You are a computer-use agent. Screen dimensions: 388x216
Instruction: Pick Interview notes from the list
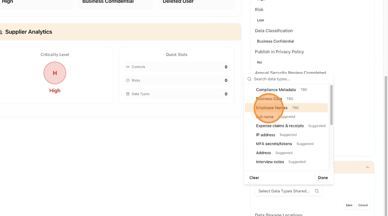[270, 162]
